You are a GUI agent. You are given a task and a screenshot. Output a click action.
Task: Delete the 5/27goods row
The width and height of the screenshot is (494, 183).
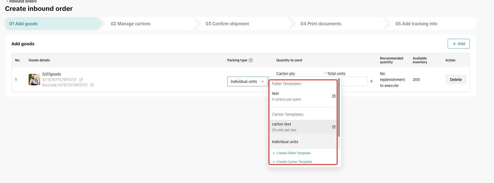(x=456, y=80)
